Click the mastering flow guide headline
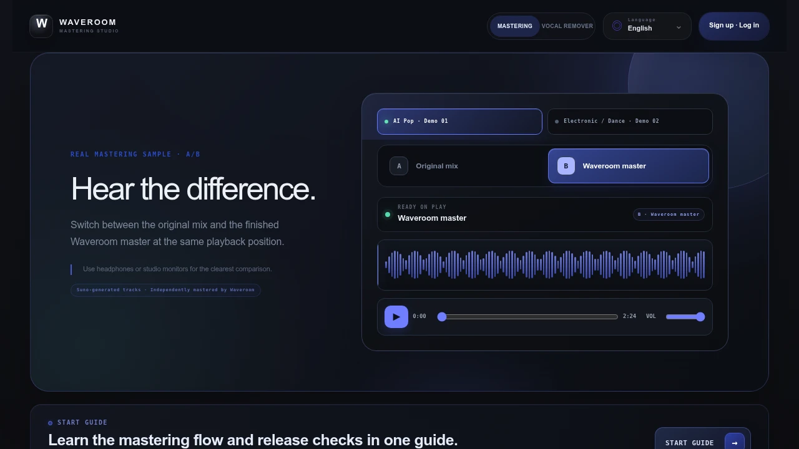The height and width of the screenshot is (449, 799). tap(253, 440)
